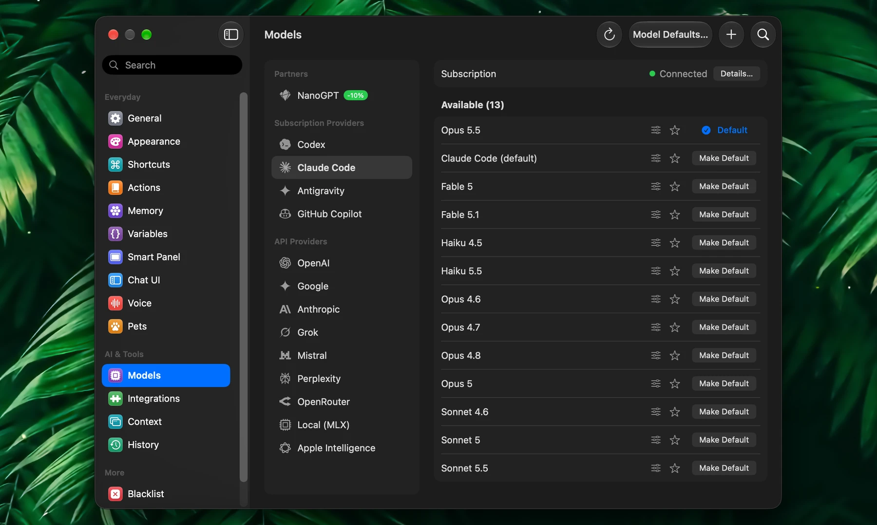Open Integrations settings in sidebar
The height and width of the screenshot is (525, 877).
pyautogui.click(x=166, y=399)
